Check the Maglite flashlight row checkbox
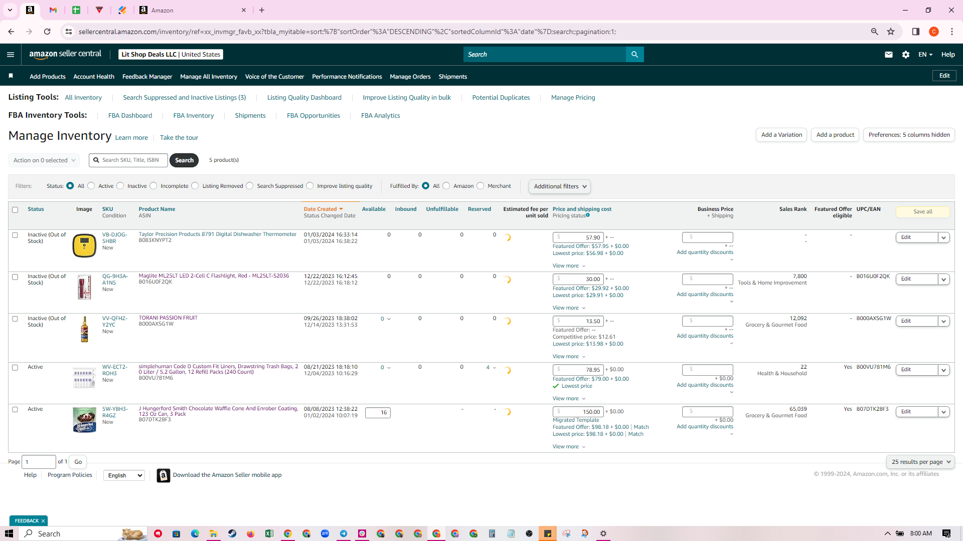 [15, 277]
